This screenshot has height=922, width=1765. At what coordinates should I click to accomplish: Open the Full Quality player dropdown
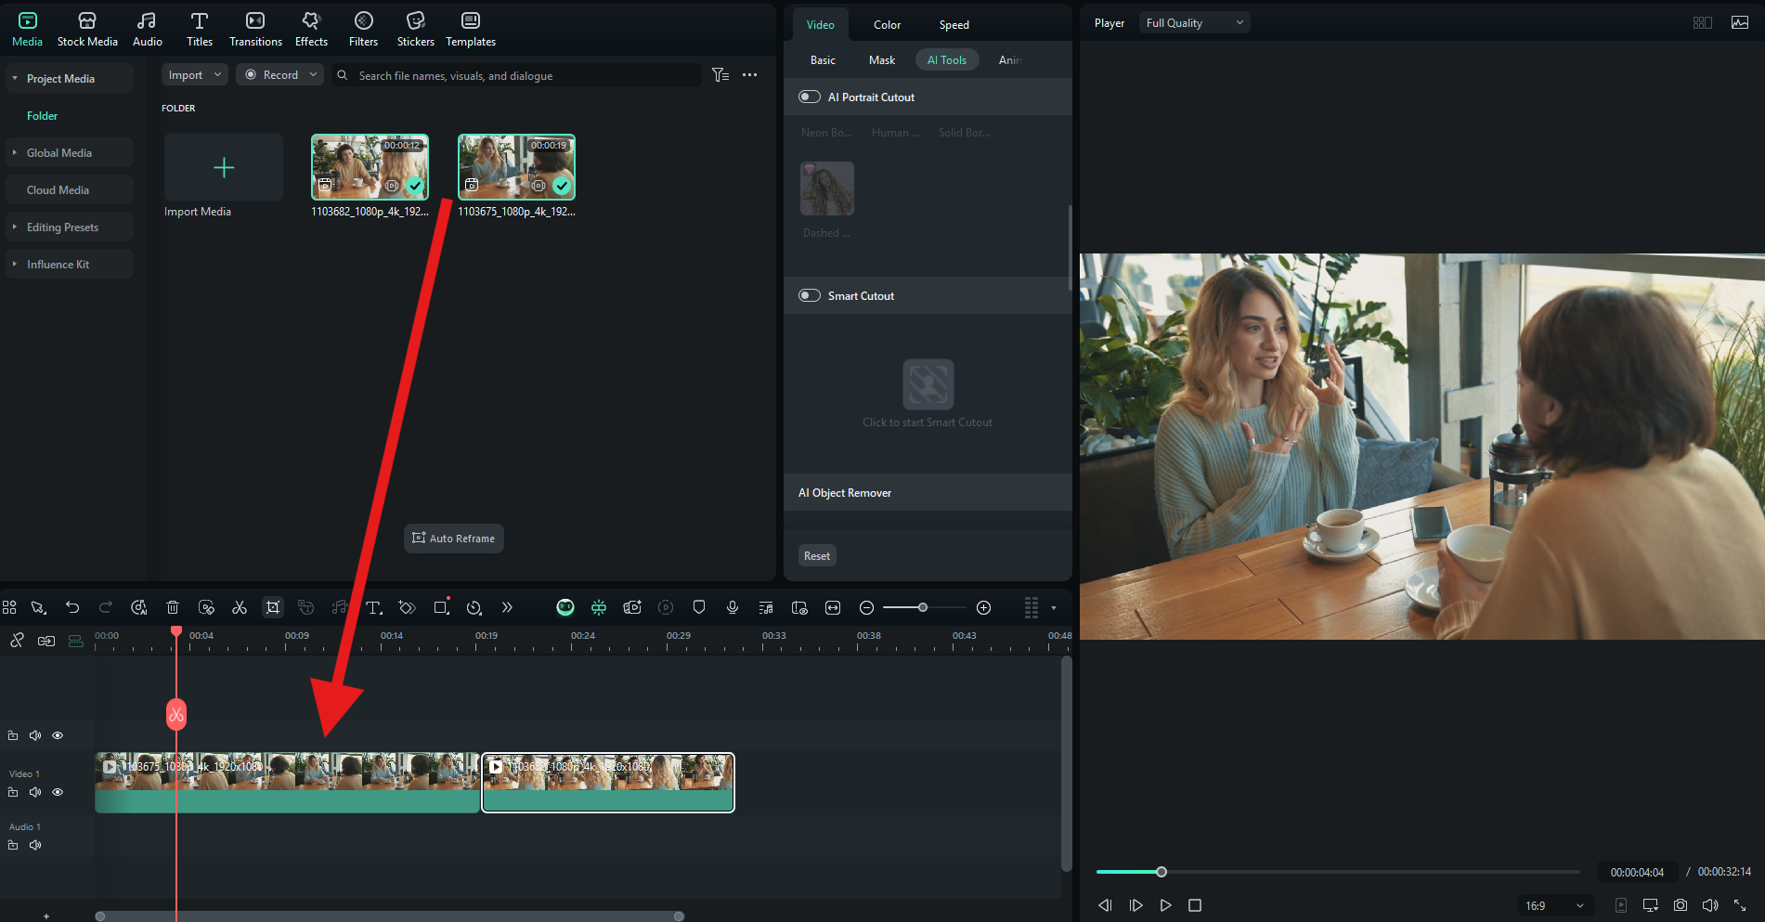[1195, 23]
